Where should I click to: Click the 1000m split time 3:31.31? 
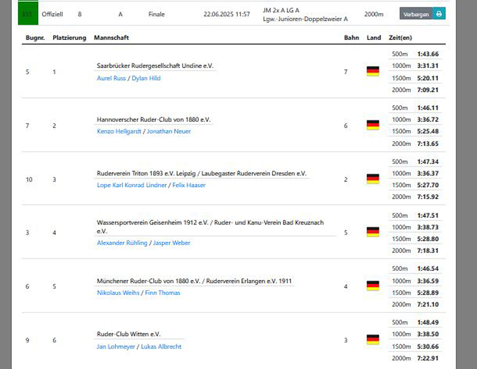[x=428, y=66]
